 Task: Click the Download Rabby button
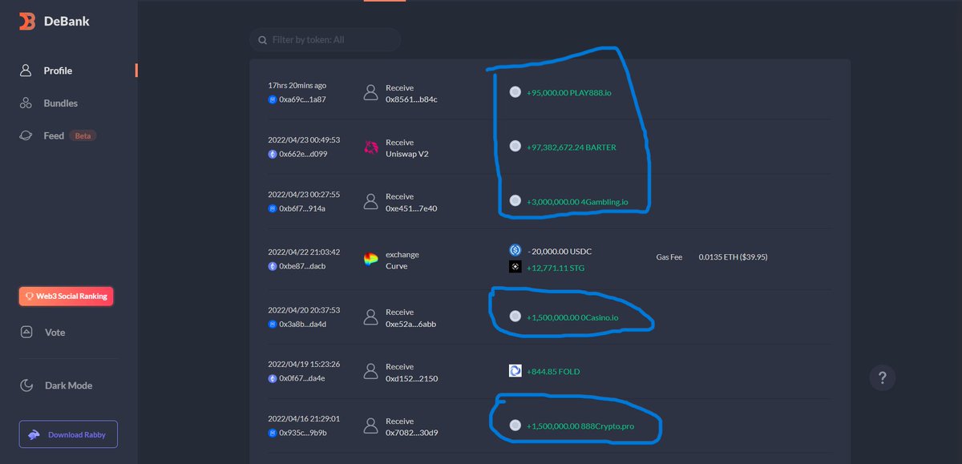[68, 434]
